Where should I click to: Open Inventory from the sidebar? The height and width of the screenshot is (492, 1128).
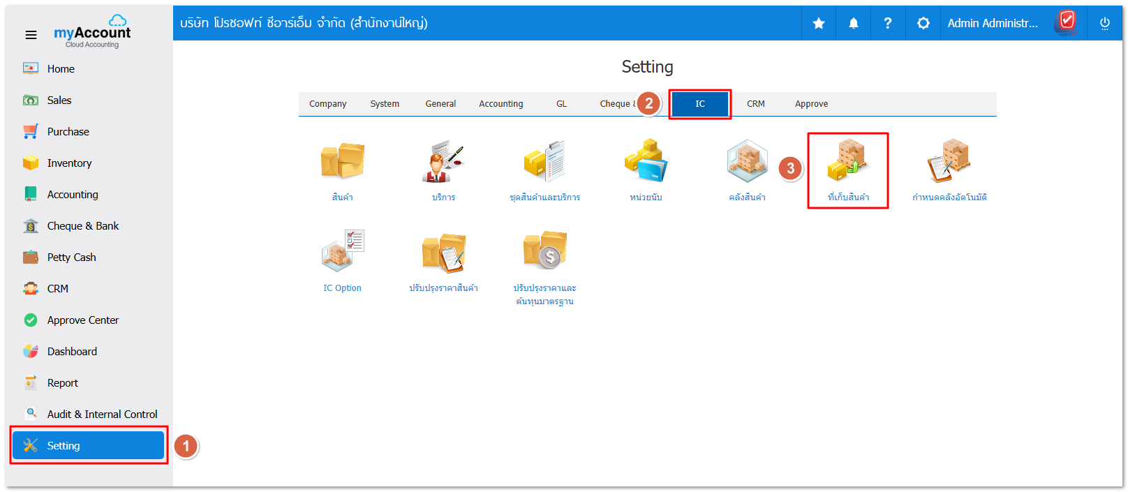click(69, 163)
